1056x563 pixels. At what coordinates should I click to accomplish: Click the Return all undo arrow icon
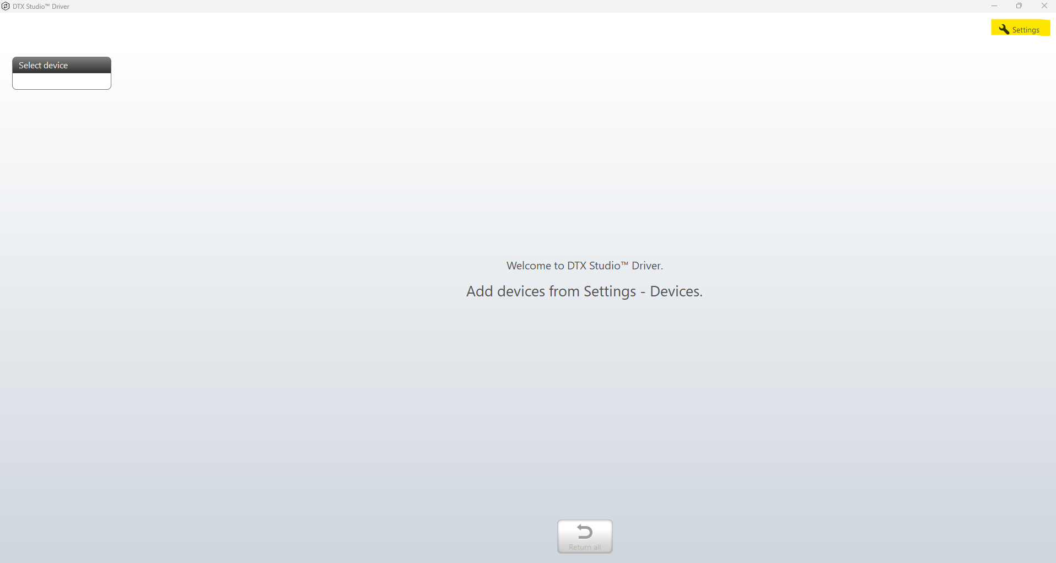pyautogui.click(x=584, y=532)
